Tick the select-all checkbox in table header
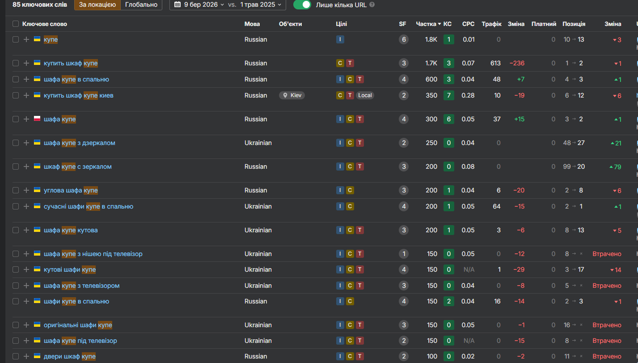Screen dimensions: 638x363 [16, 24]
